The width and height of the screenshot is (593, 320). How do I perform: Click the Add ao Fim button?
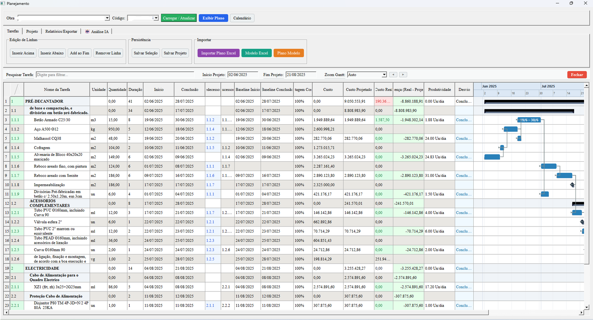click(x=80, y=53)
